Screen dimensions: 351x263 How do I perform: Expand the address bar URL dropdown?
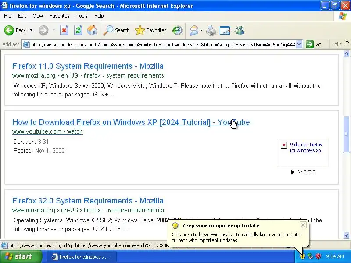pos(299,44)
